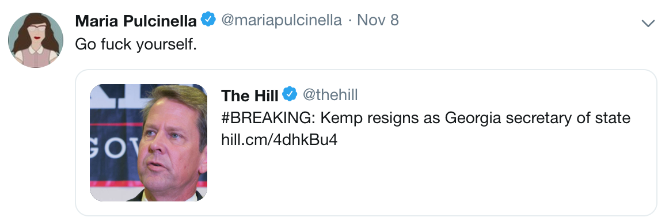Visit the @mariapulcinella handle link

(x=281, y=21)
